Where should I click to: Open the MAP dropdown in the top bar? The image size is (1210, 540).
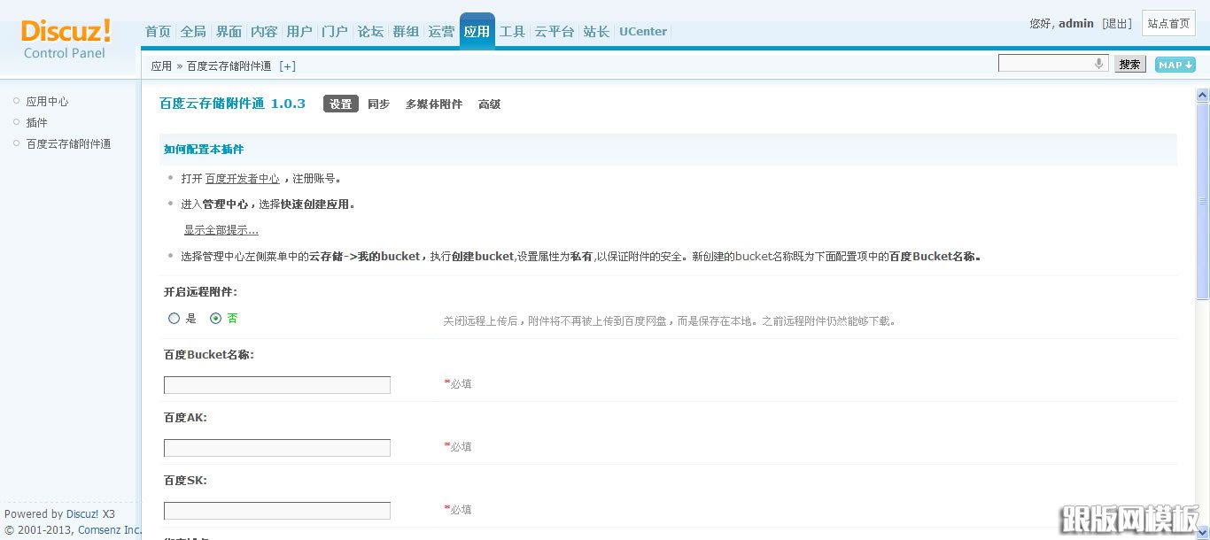(x=1175, y=65)
